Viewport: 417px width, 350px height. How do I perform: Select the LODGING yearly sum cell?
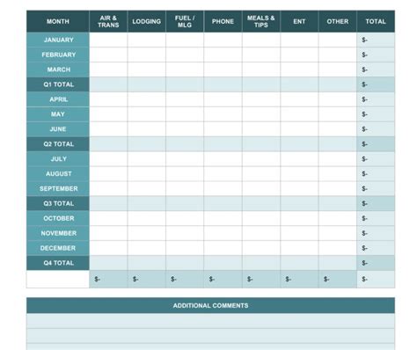click(147, 280)
